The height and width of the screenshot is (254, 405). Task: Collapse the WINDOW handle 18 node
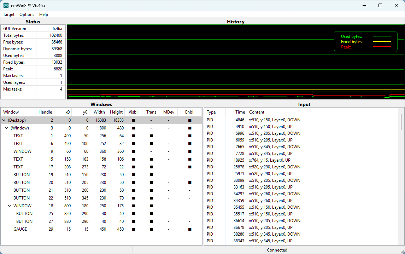(10, 206)
